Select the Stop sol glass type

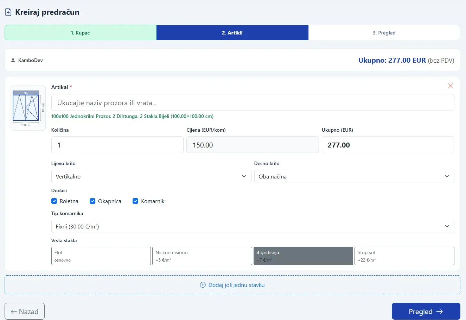(404, 256)
